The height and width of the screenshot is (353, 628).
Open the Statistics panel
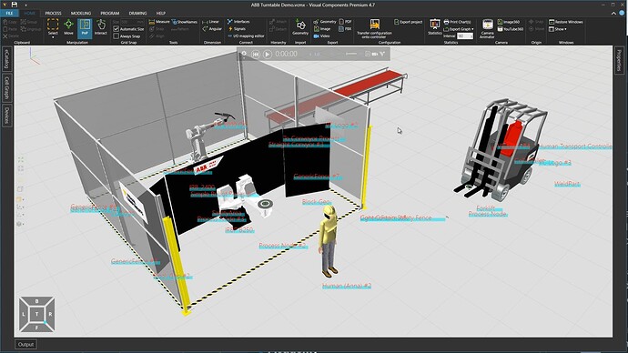tap(434, 27)
